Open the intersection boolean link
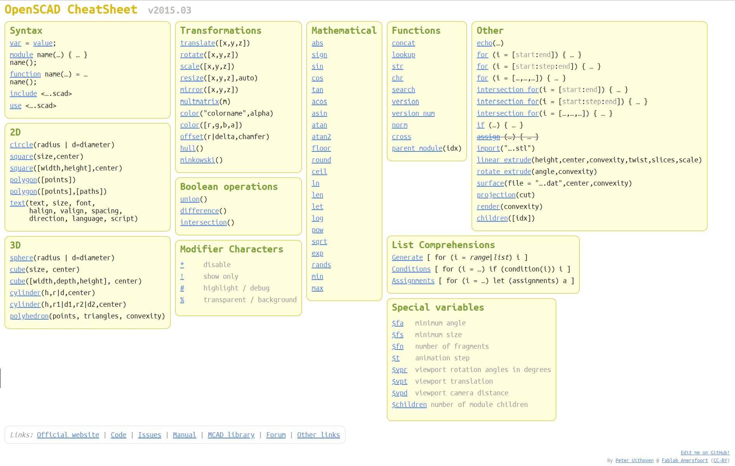 click(203, 223)
